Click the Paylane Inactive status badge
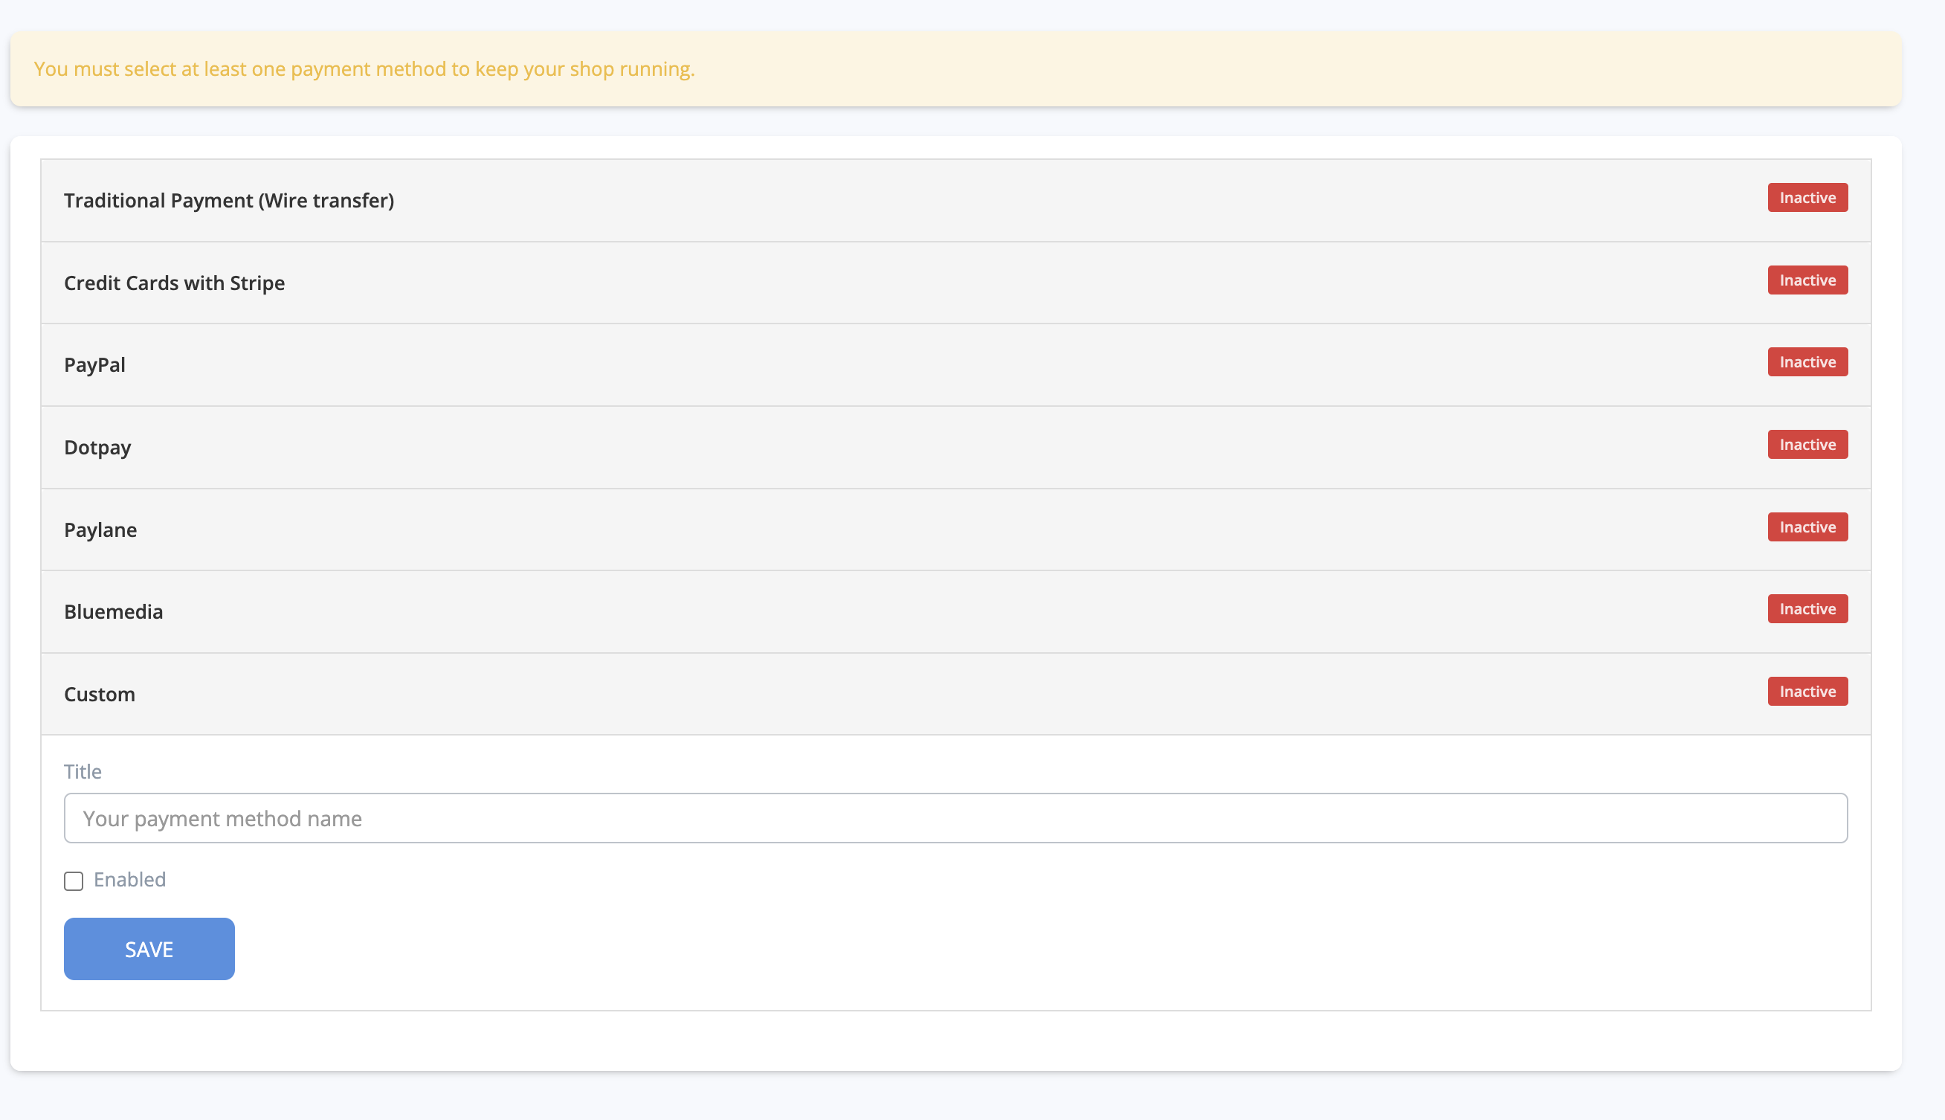 point(1807,527)
